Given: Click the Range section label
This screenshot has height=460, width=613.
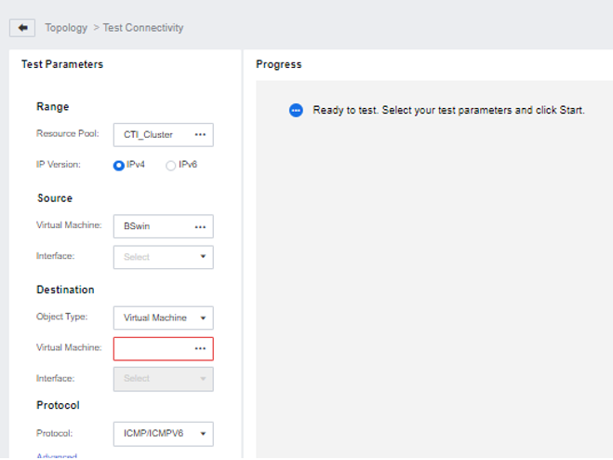Looking at the screenshot, I should tap(53, 106).
